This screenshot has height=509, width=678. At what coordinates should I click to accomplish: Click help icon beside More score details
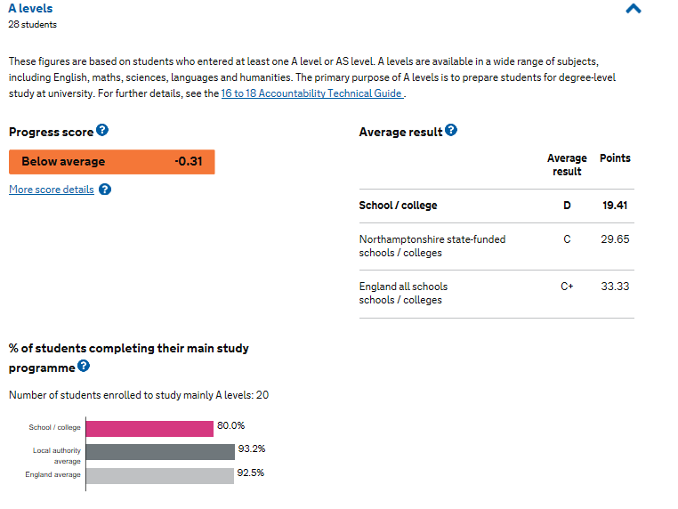tap(105, 190)
